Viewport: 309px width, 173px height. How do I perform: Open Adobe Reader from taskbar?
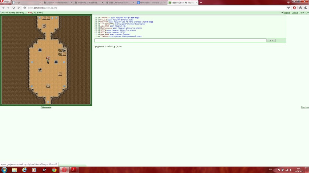point(74,170)
